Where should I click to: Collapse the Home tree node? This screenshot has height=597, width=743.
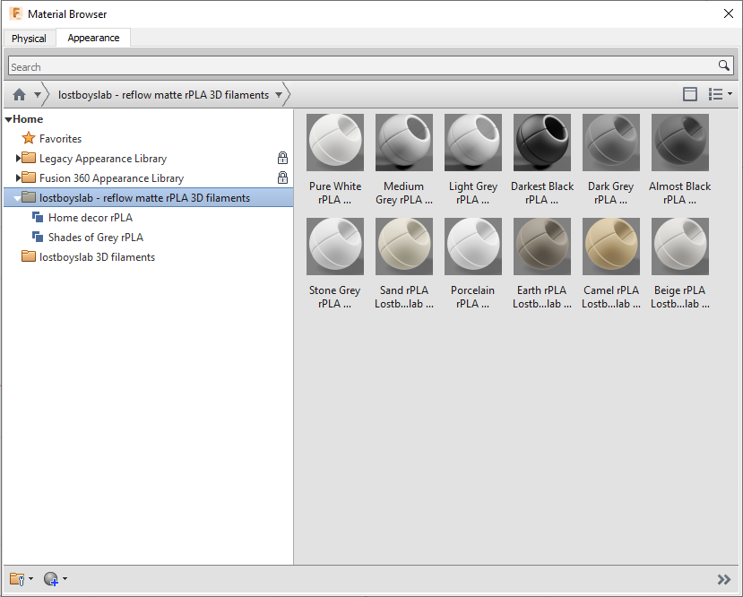tap(8, 118)
